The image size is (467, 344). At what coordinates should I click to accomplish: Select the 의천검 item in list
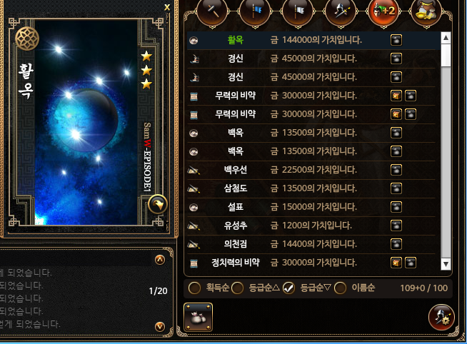tap(311, 244)
